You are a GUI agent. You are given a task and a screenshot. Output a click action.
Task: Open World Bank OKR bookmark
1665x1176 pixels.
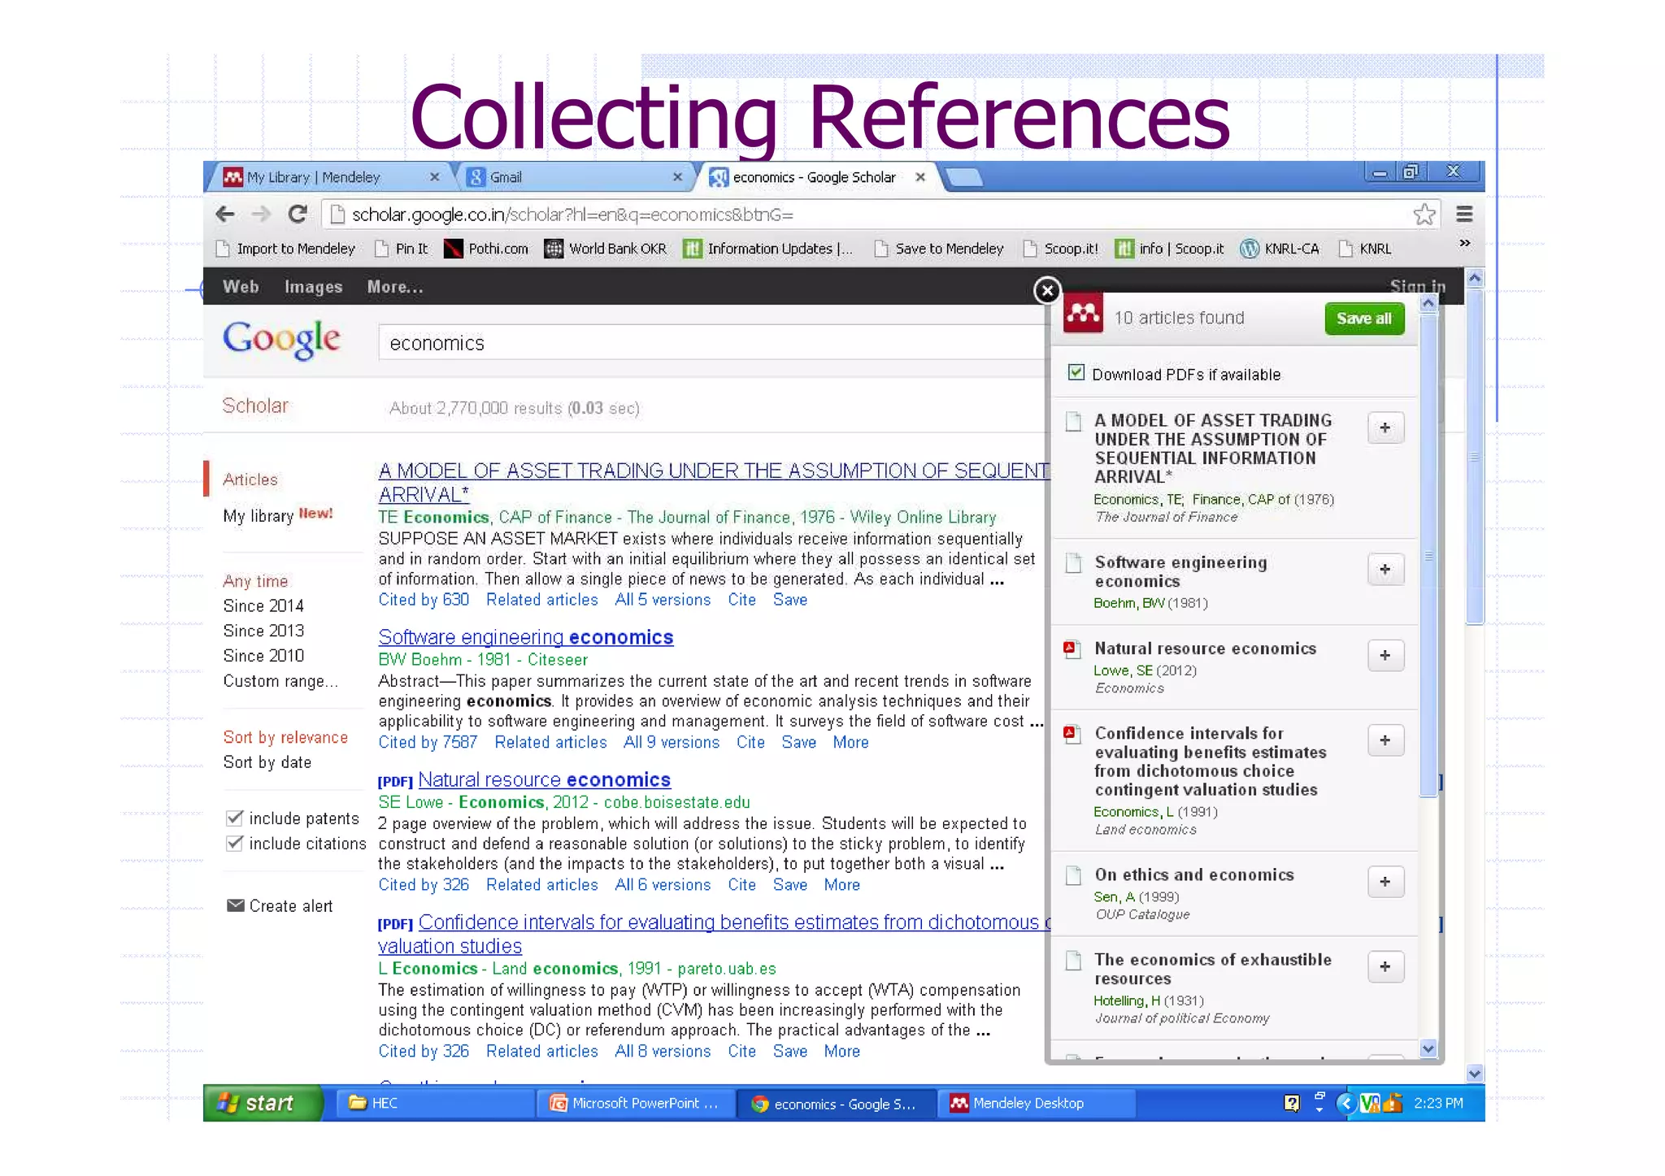[x=606, y=249]
